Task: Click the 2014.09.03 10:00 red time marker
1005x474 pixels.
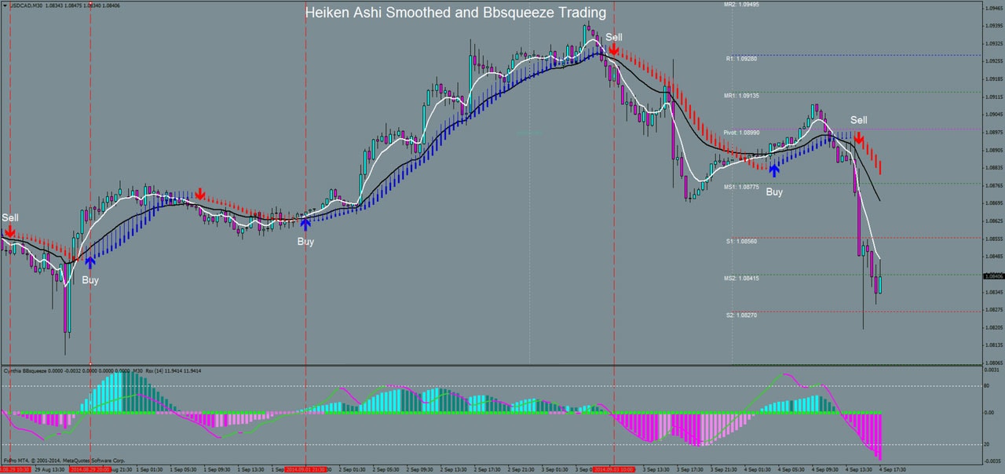Action: 614,469
